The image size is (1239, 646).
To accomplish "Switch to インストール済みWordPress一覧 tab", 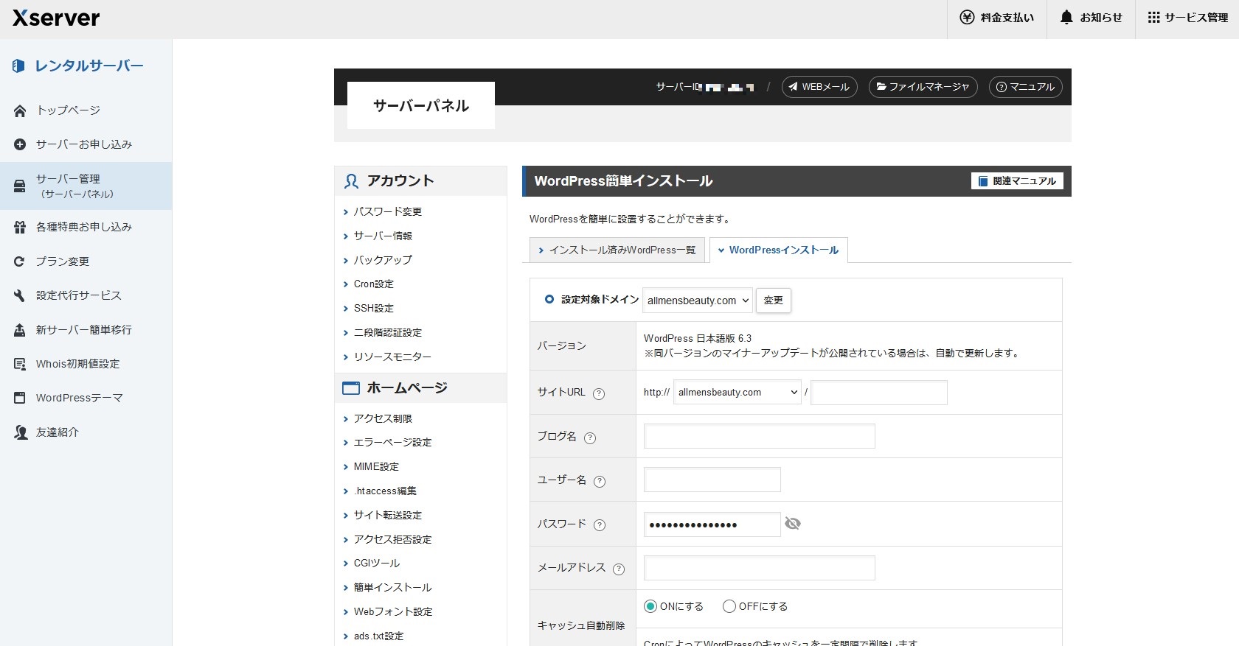I will click(617, 250).
